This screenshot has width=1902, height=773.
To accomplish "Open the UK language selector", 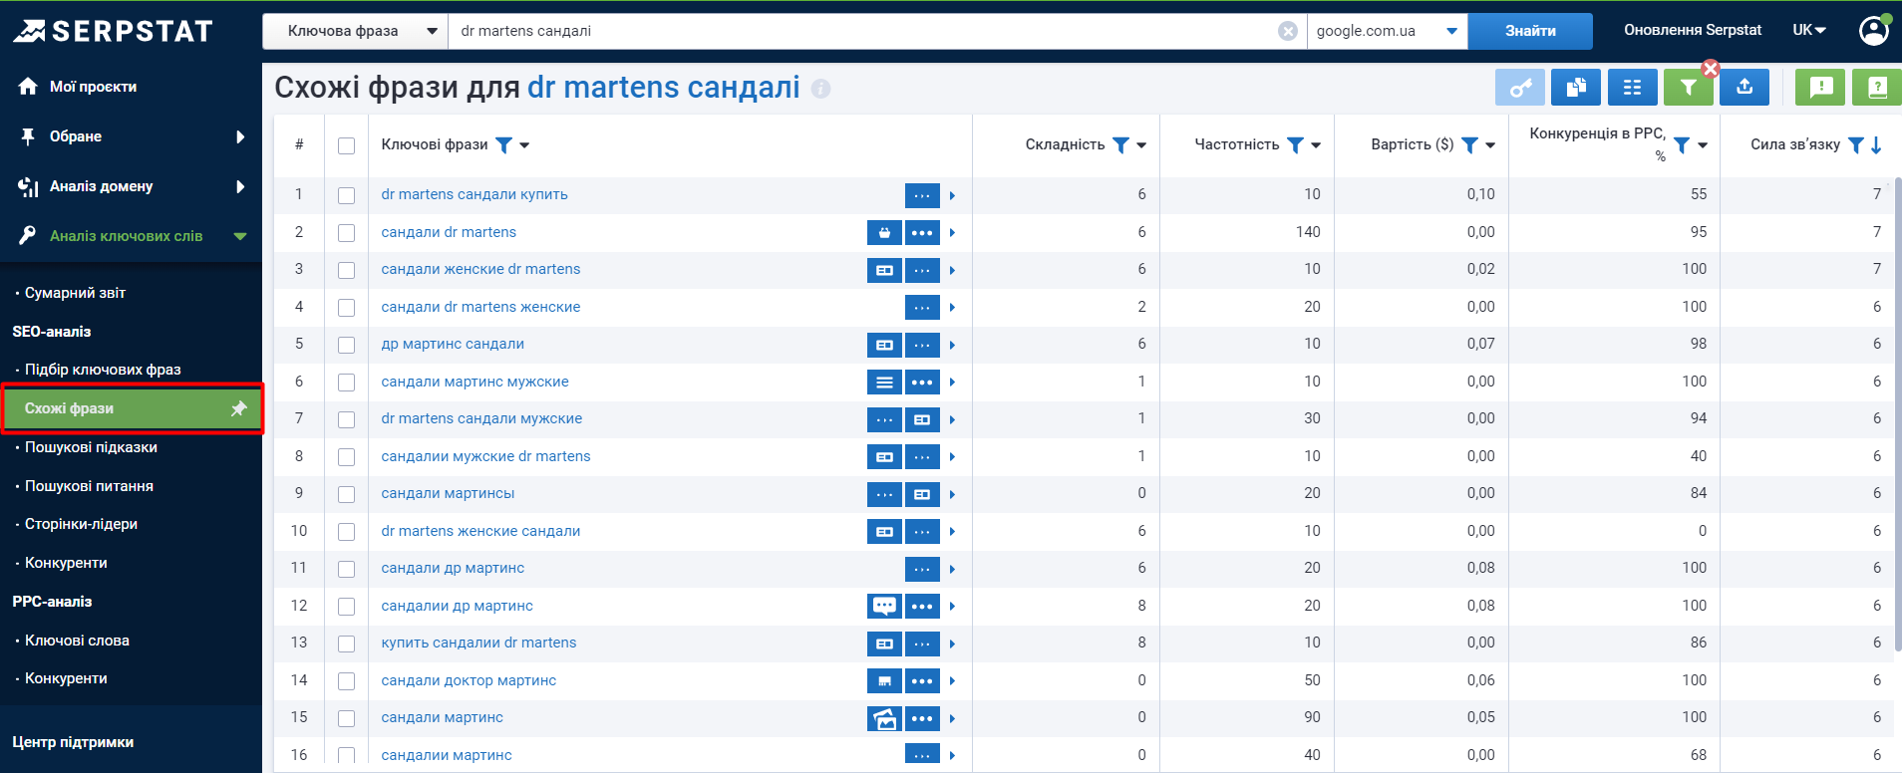I will [1808, 30].
